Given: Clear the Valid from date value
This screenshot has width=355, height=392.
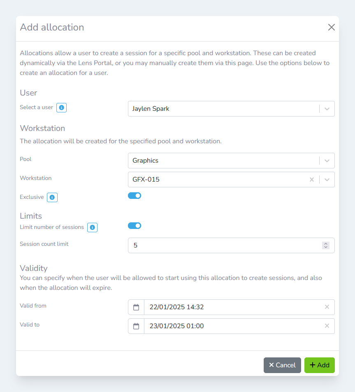Looking at the screenshot, I should point(327,307).
